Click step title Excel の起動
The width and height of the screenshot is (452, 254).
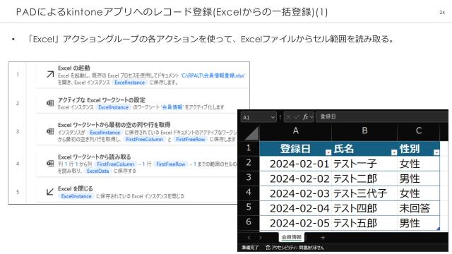tap(73, 68)
